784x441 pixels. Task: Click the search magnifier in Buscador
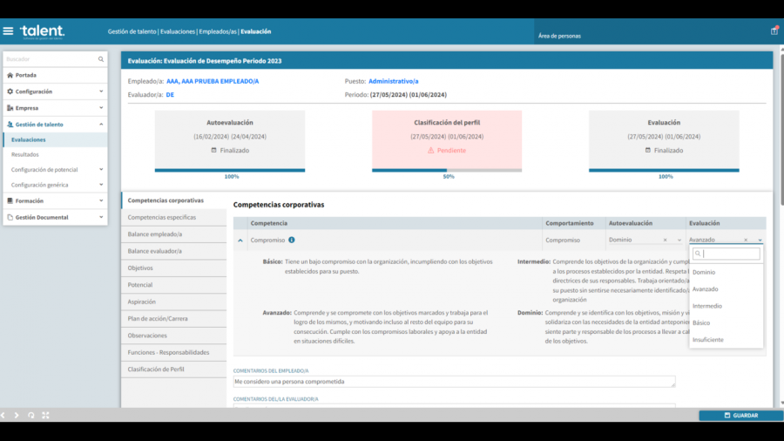coord(101,59)
